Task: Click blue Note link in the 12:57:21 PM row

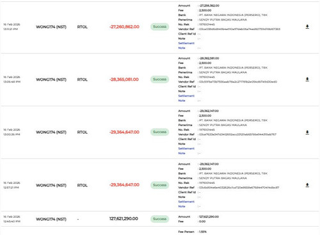Action: (x=182, y=206)
